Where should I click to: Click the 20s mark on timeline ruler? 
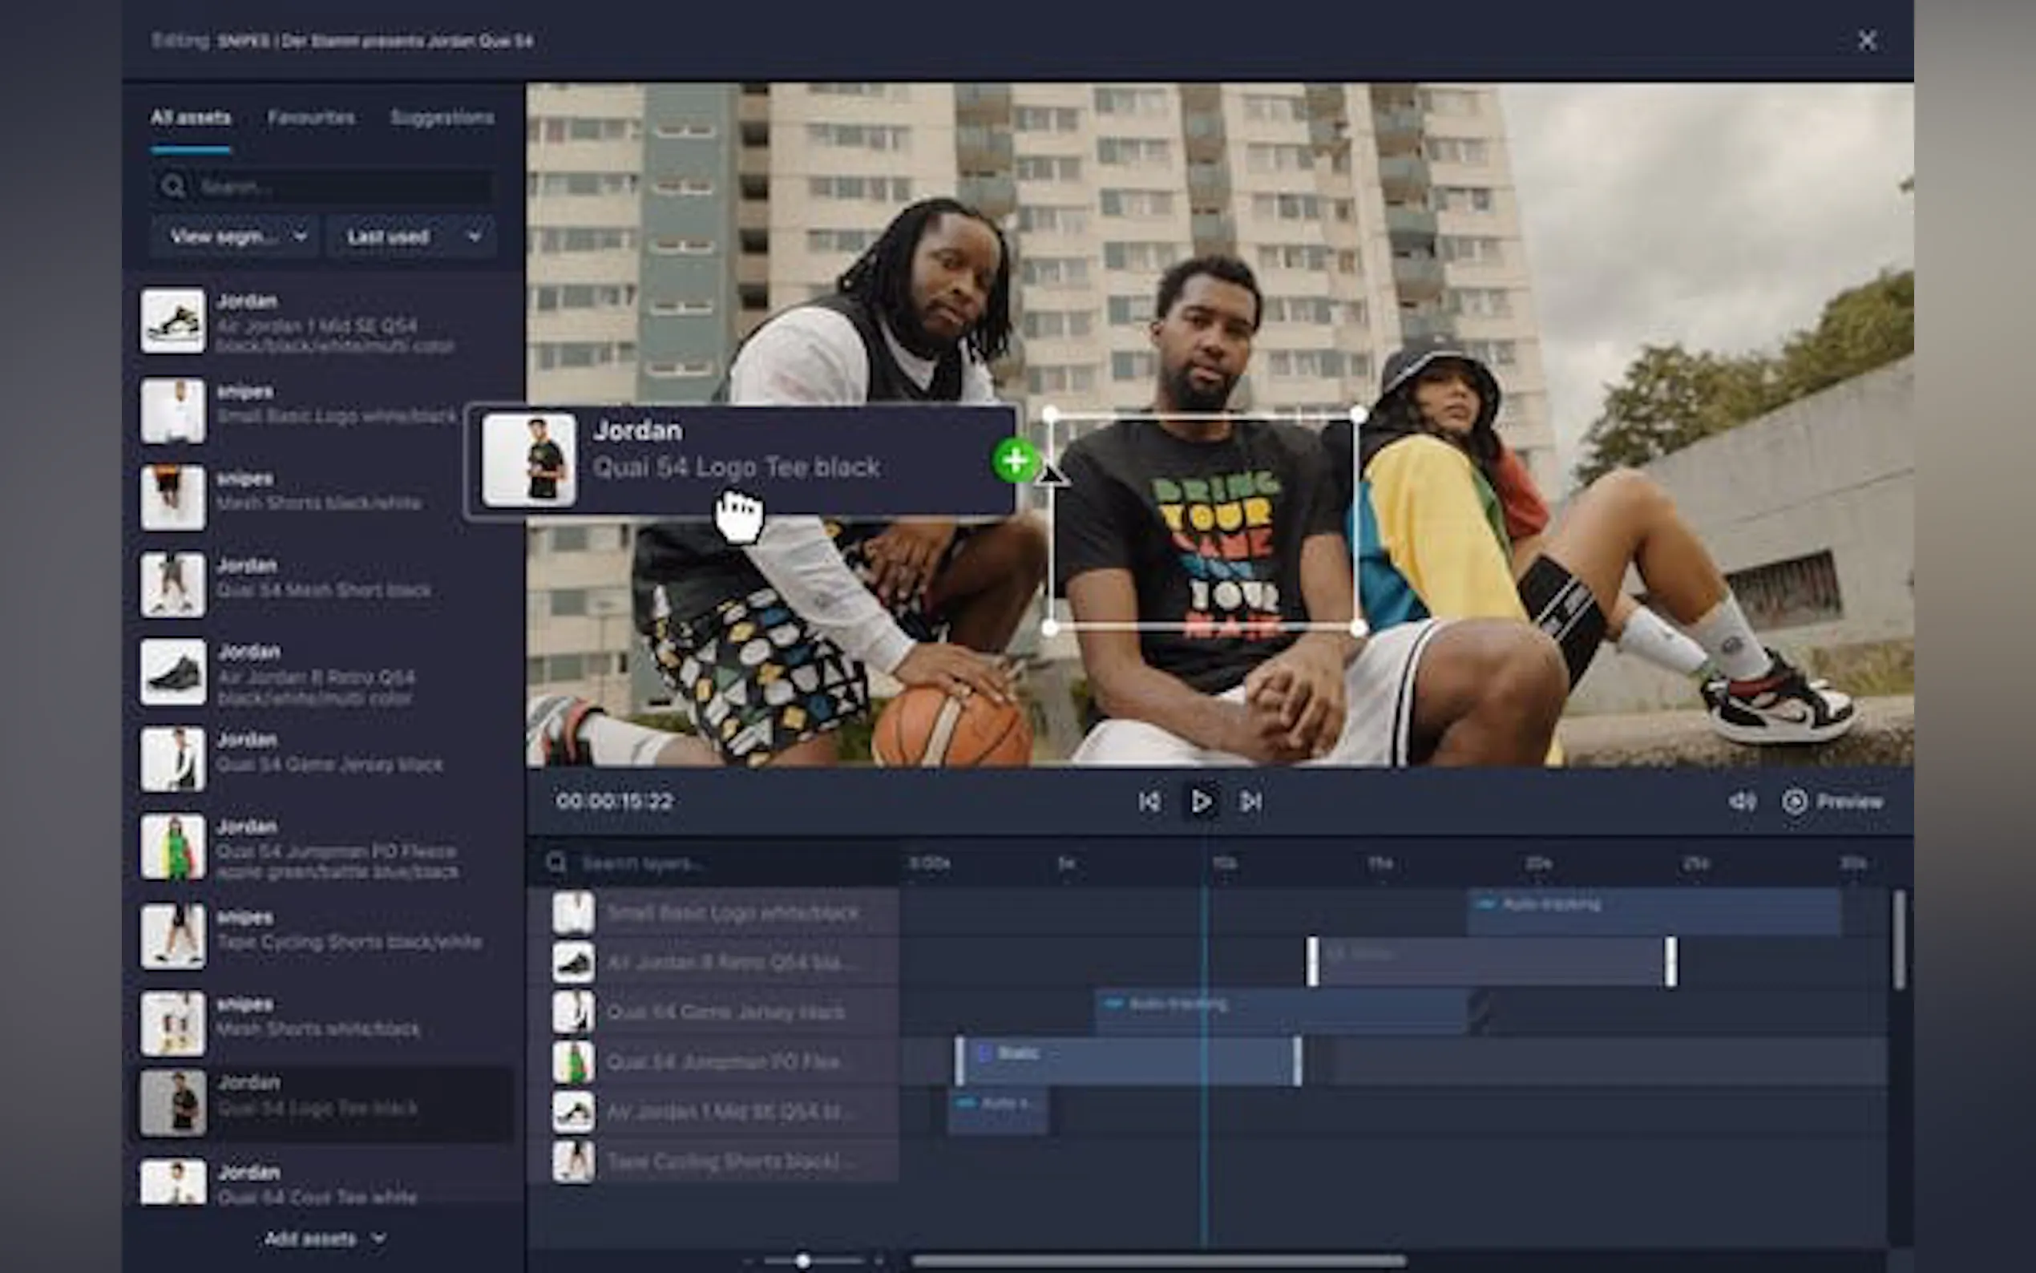1537,864
